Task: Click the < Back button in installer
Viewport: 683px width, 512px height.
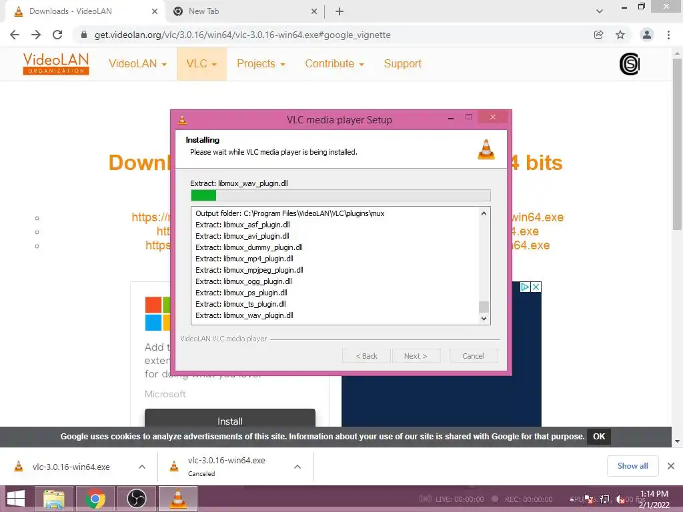Action: coord(366,356)
